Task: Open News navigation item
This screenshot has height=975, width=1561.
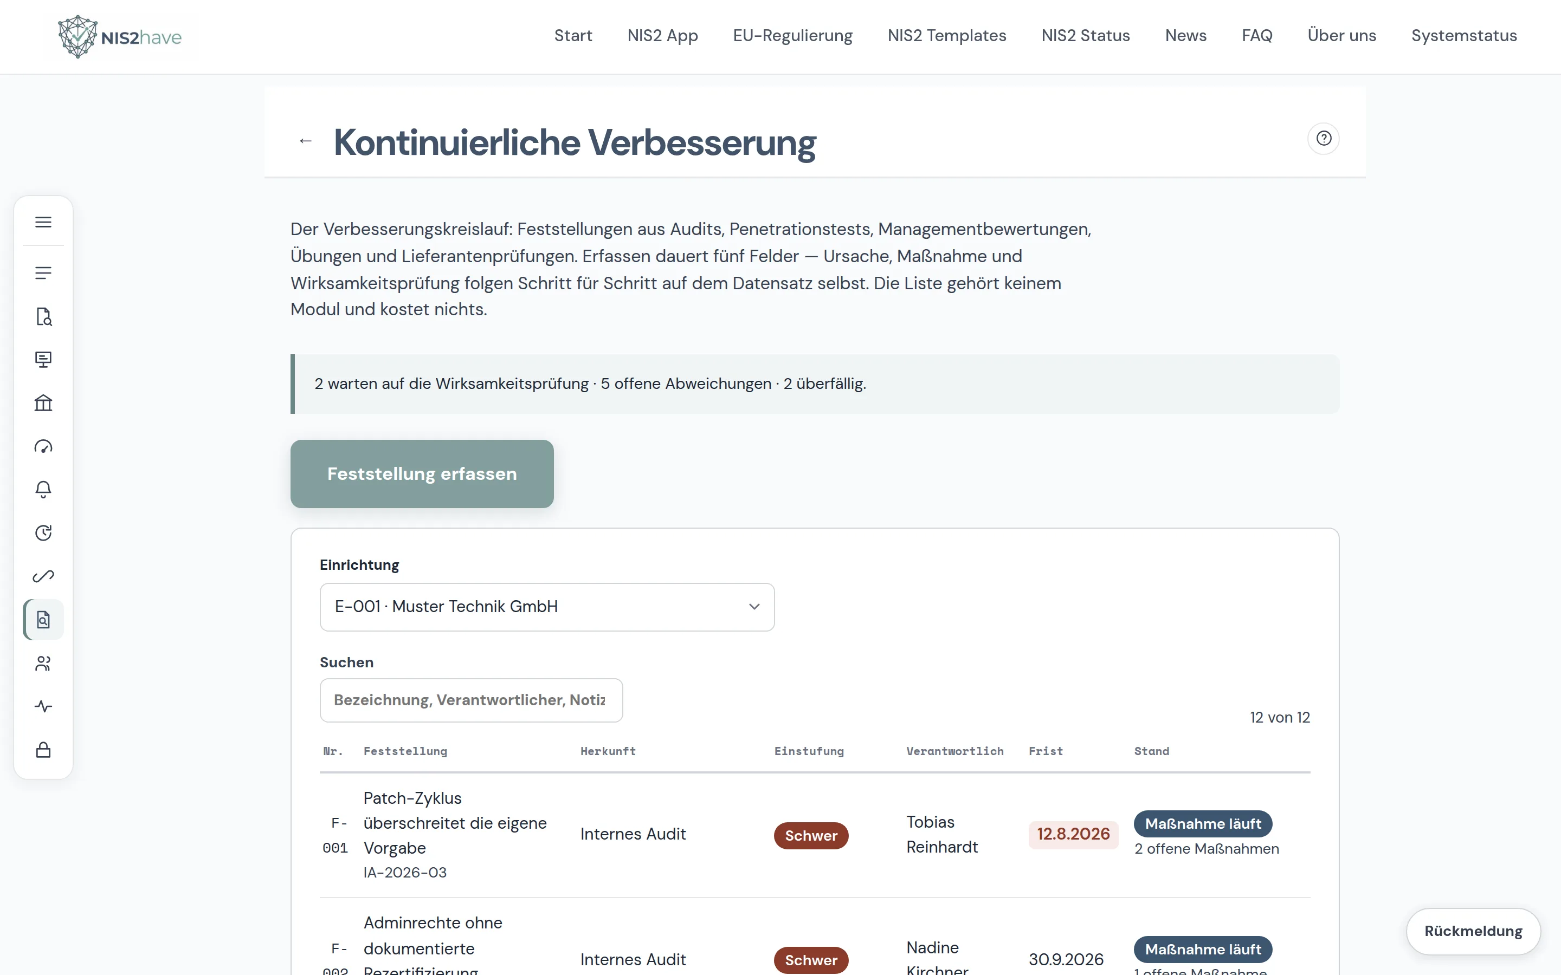Action: [x=1185, y=35]
